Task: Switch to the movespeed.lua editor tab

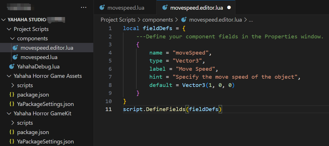Action: pyautogui.click(x=126, y=8)
